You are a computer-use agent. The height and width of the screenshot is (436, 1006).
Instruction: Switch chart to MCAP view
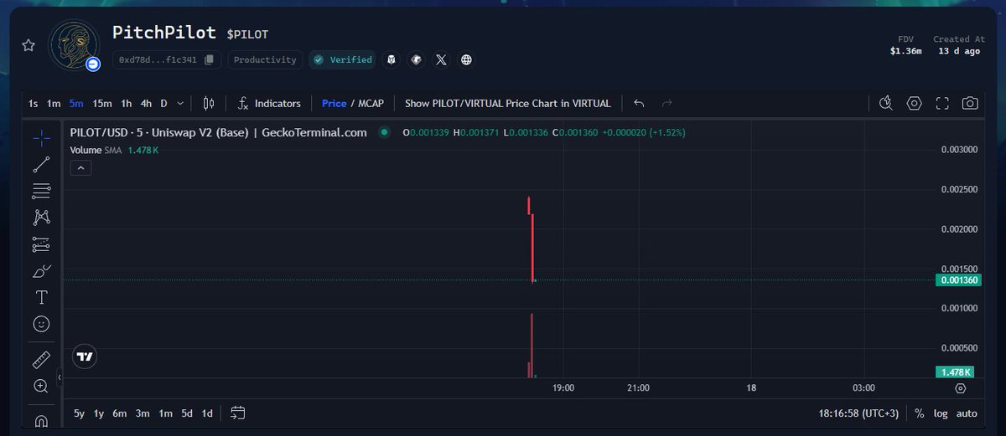(x=371, y=104)
